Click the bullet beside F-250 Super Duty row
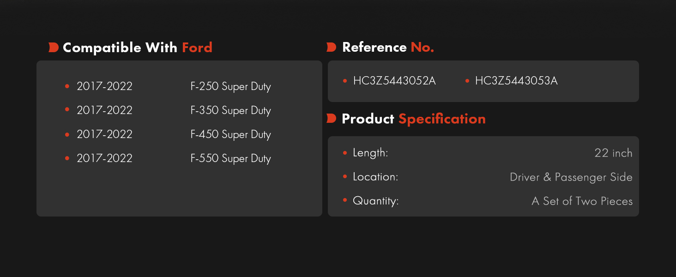 click(67, 86)
